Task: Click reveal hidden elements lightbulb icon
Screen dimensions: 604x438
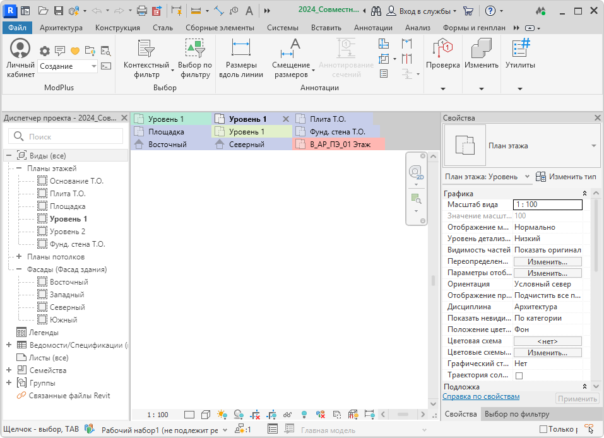Action: click(x=304, y=415)
